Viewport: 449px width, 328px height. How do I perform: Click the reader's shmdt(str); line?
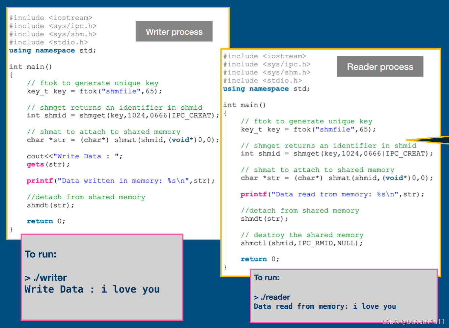click(x=264, y=219)
